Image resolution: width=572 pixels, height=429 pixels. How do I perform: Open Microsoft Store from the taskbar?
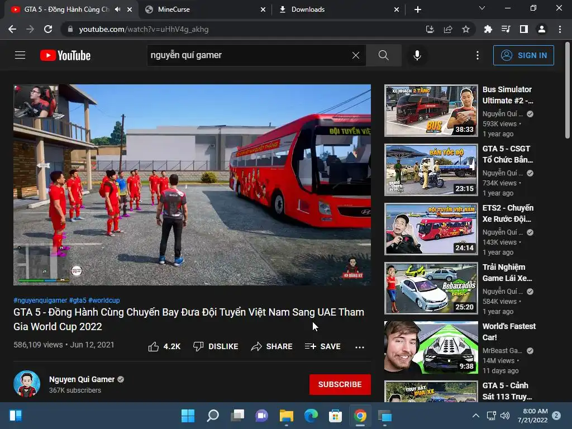(335, 416)
